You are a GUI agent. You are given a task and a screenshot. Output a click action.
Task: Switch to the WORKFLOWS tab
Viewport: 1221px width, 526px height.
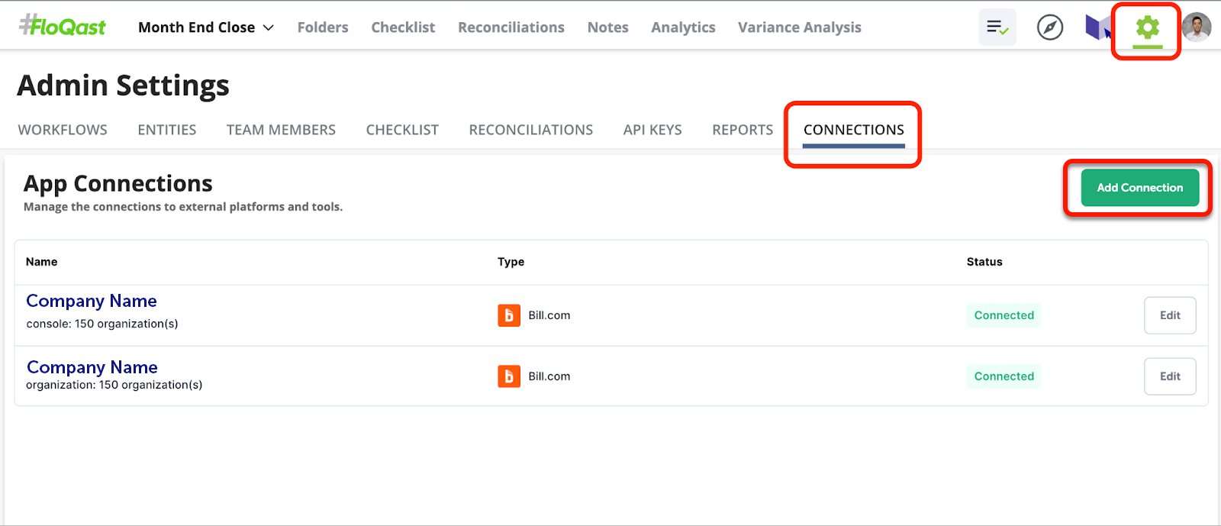[x=63, y=130]
